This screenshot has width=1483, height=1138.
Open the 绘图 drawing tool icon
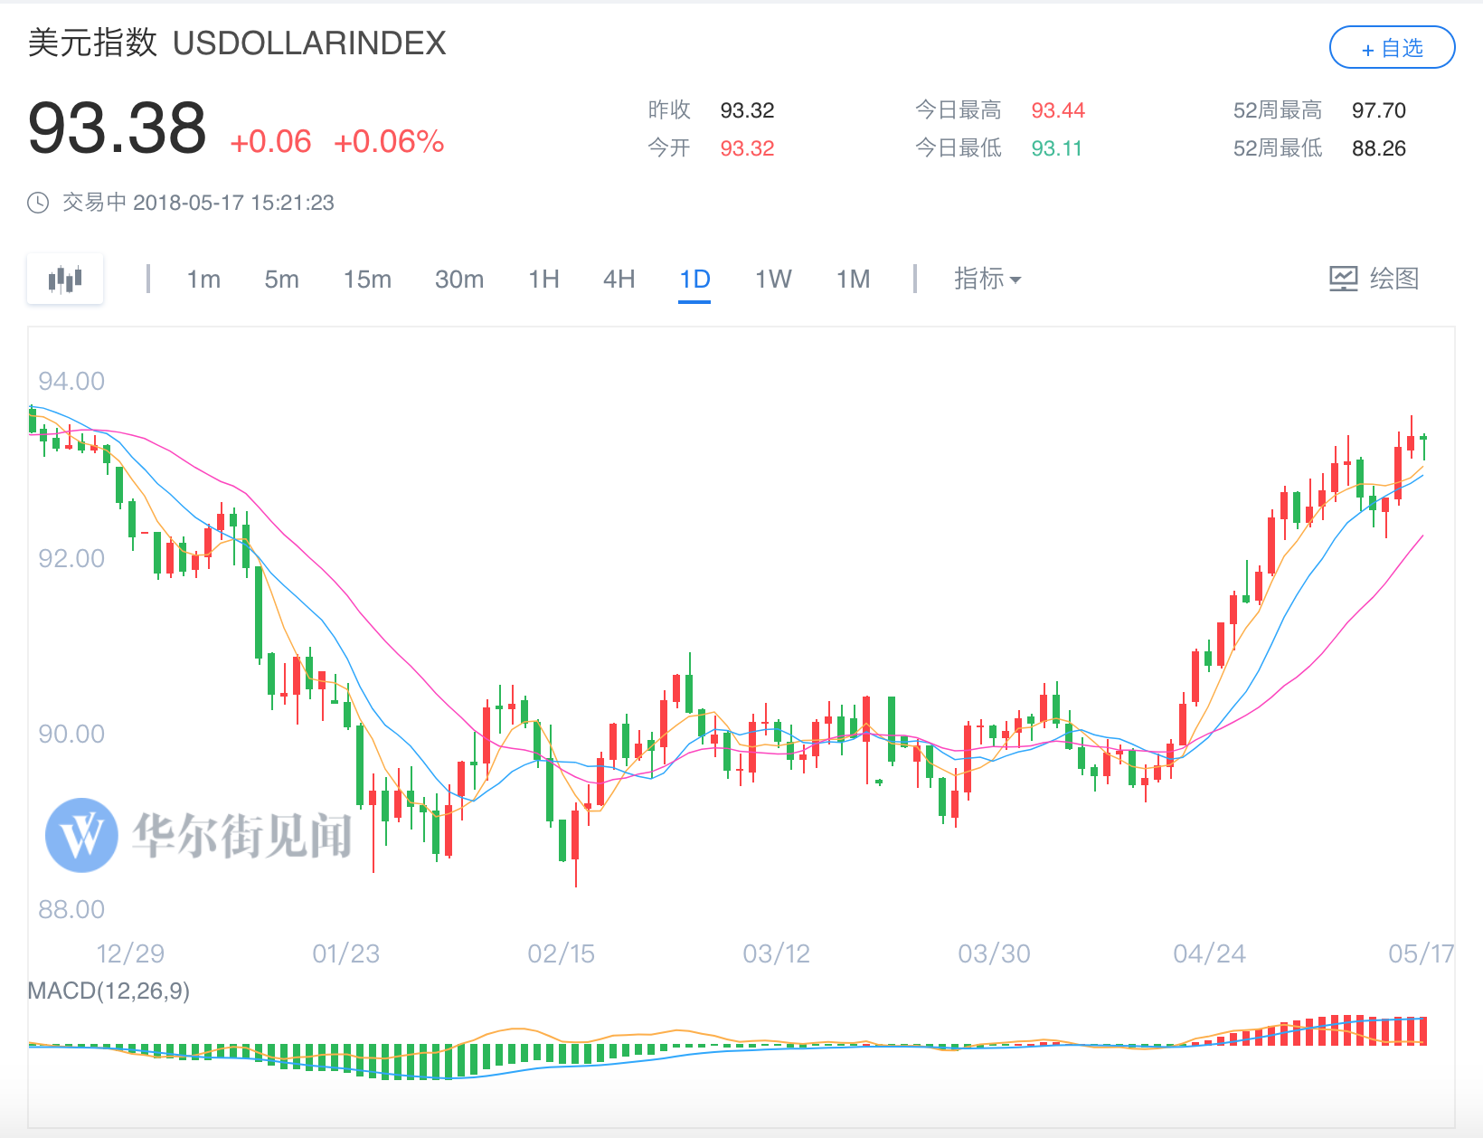pos(1344,279)
